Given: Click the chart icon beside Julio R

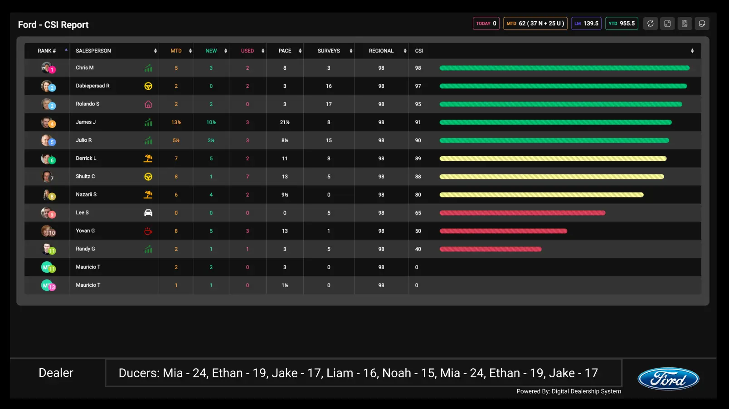Looking at the screenshot, I should (148, 140).
